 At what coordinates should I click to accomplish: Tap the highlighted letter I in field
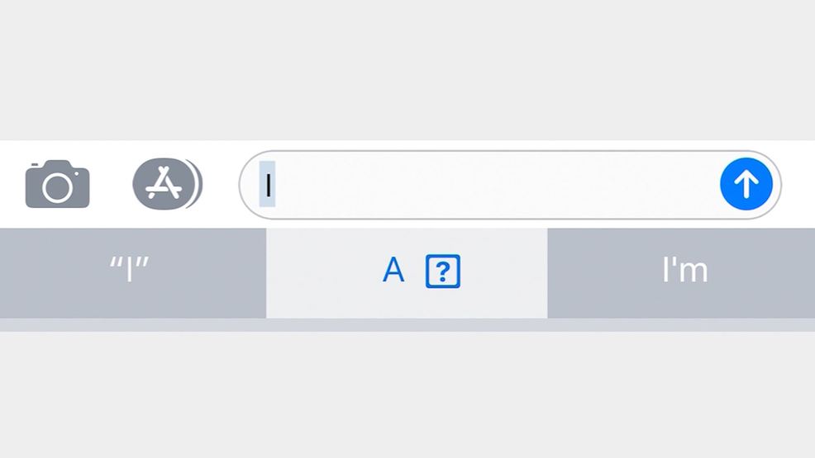[x=268, y=184]
